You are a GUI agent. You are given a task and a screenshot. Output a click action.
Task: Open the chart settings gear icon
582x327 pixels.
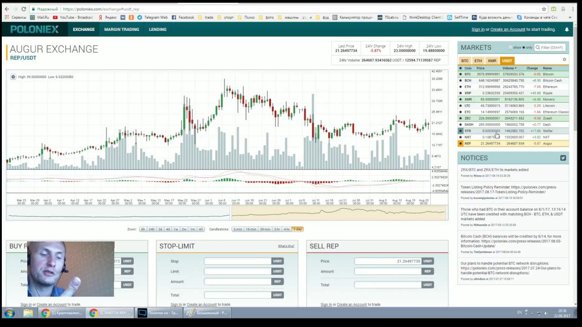point(13,77)
